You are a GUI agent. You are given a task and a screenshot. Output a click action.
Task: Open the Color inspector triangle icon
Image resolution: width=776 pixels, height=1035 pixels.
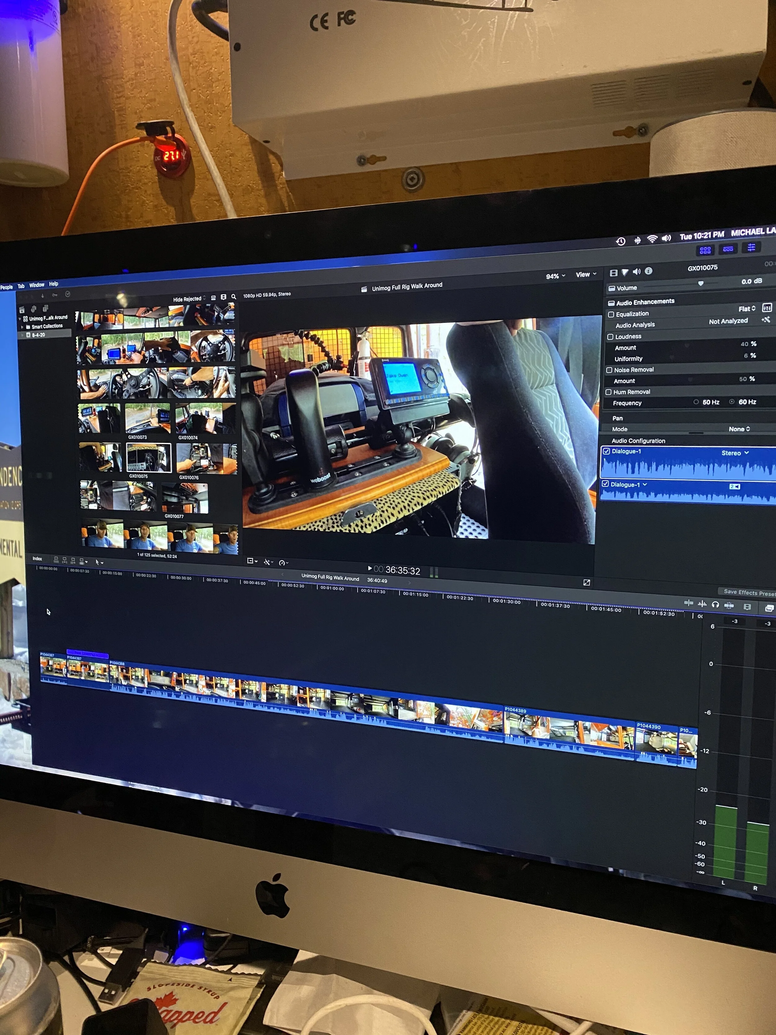pyautogui.click(x=625, y=272)
